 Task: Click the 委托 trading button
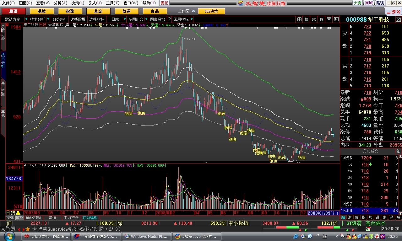coord(164,3)
